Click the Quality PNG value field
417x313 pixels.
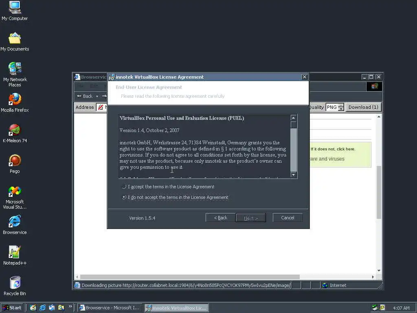coord(332,107)
